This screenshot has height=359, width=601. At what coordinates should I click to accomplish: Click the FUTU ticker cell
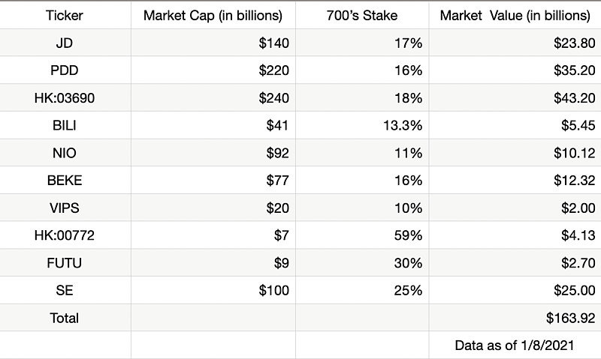(64, 262)
